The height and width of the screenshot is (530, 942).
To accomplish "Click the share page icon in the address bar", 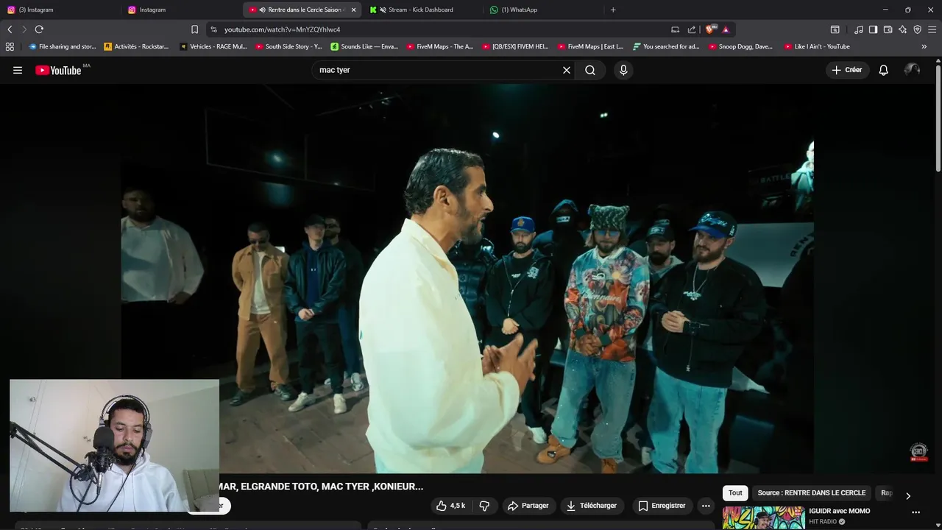I will click(x=692, y=29).
